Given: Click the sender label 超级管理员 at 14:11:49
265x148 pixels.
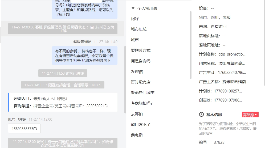Looking at the screenshot, I should (x=82, y=42).
